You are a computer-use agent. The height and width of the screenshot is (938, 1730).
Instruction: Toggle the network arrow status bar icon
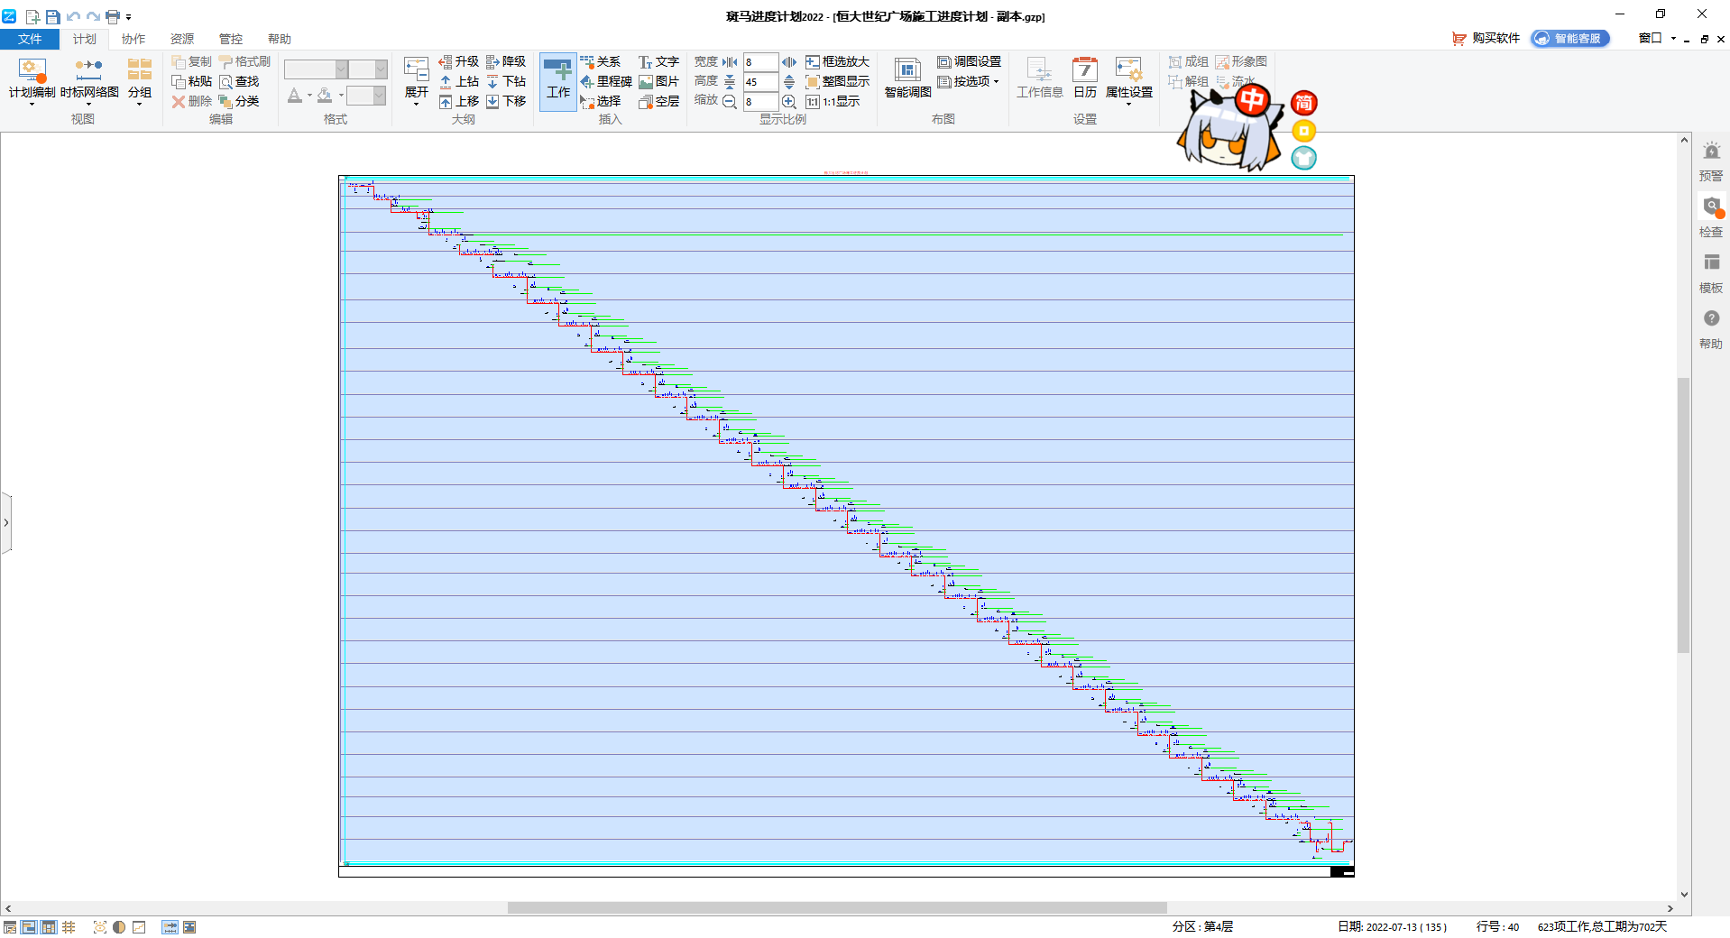170,927
